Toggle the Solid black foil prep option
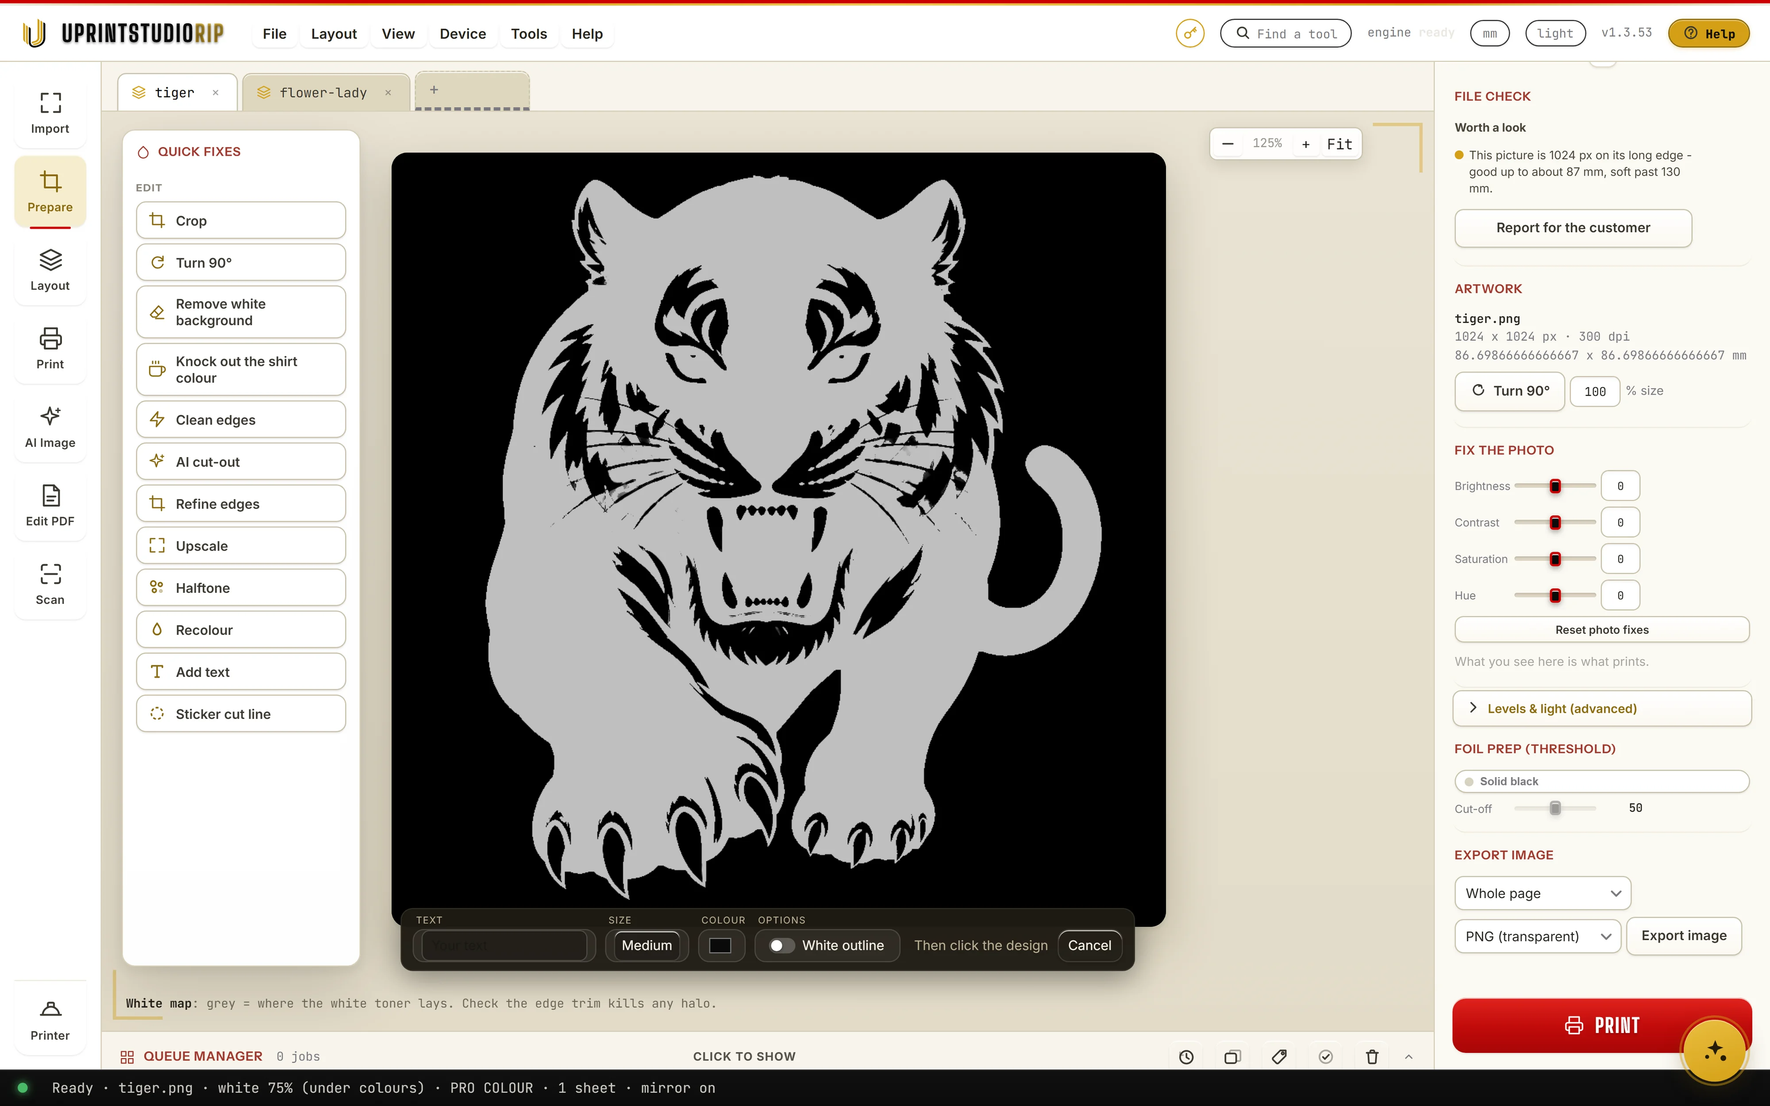 tap(1602, 781)
